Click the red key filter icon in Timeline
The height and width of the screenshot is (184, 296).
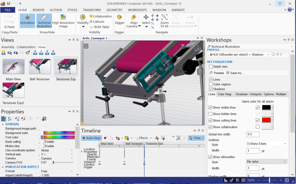coord(157,138)
